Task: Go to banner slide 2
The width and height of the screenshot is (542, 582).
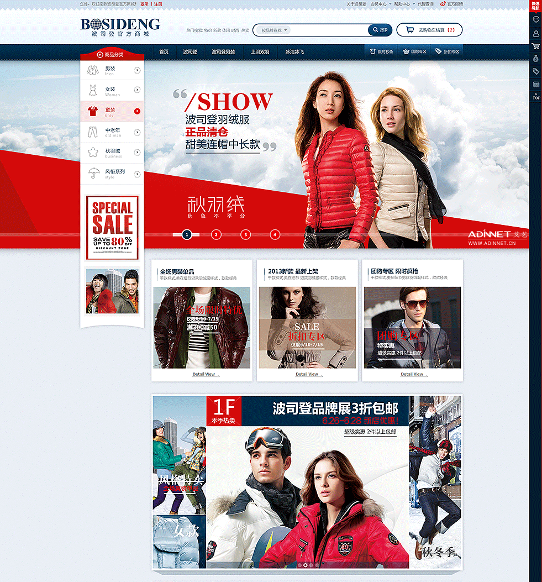Action: [x=216, y=234]
